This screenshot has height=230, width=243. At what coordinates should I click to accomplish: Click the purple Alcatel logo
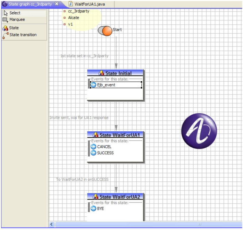(199, 131)
